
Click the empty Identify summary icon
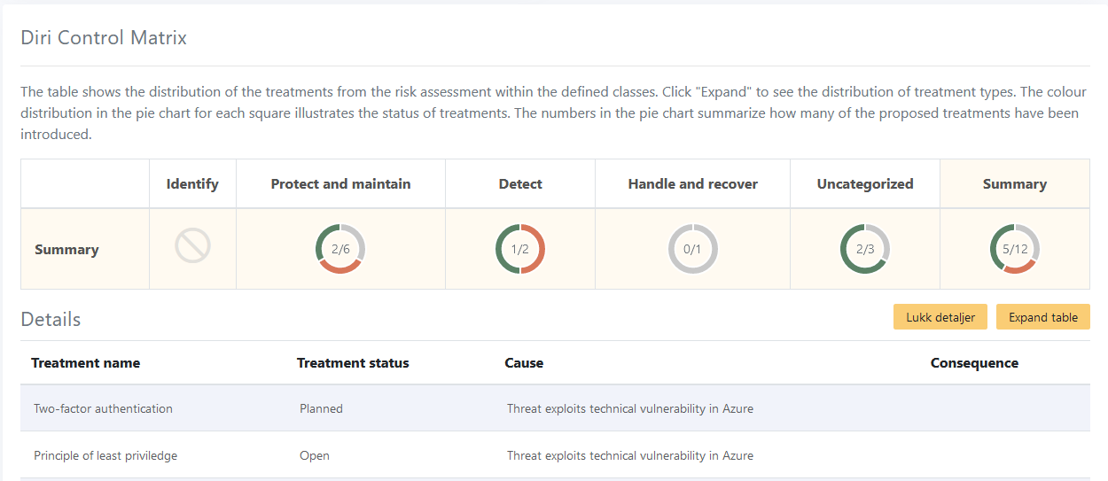[x=192, y=245]
